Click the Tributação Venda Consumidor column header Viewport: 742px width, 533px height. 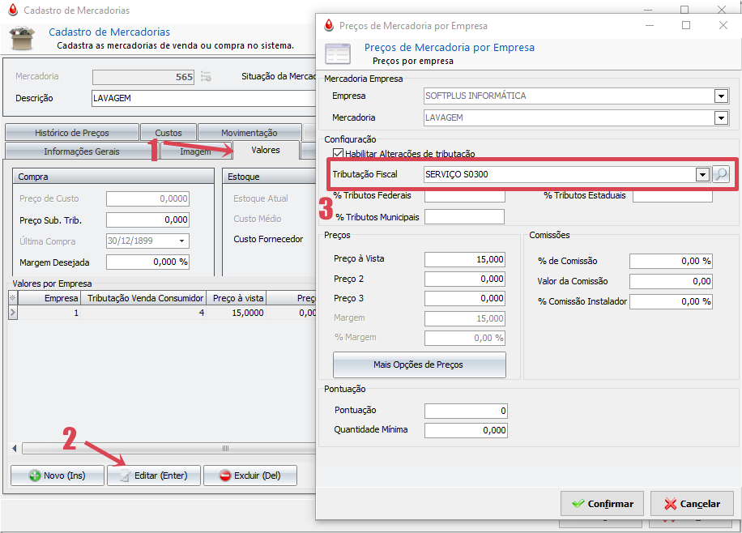pyautogui.click(x=144, y=298)
